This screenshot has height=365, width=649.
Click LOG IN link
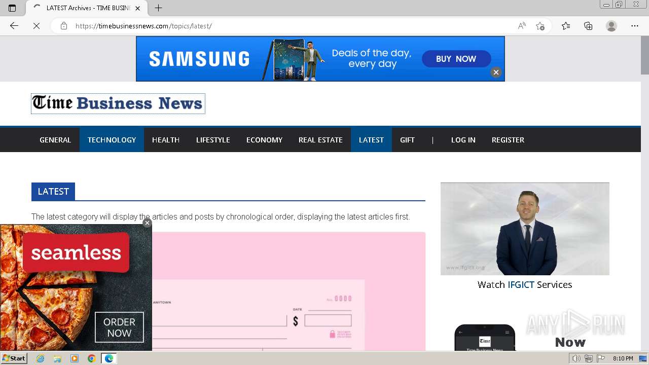click(463, 140)
